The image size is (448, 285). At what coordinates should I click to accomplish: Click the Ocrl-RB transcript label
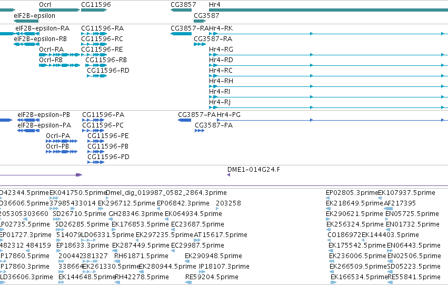coord(51,60)
